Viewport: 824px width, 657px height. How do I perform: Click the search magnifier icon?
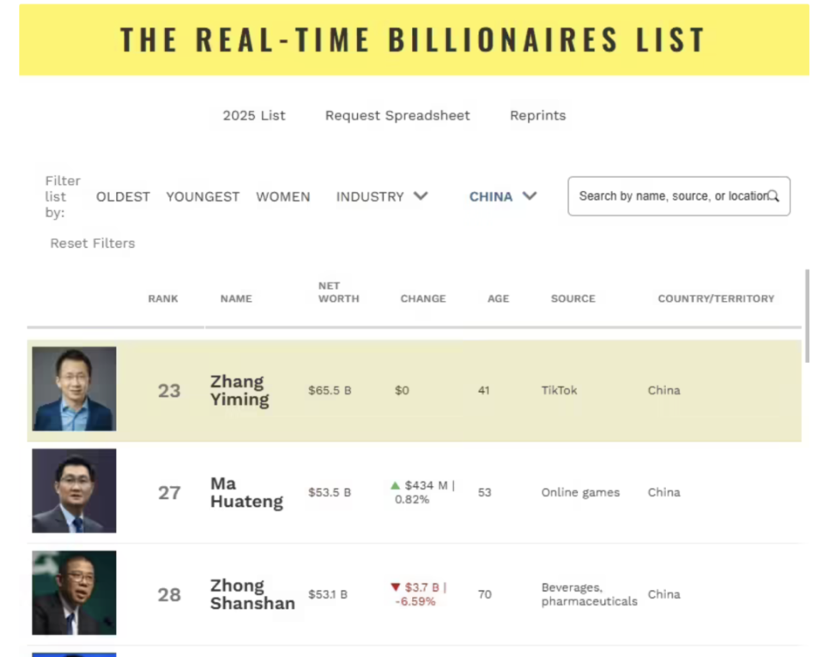pyautogui.click(x=772, y=196)
